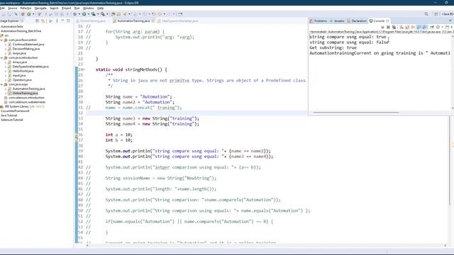Click the Remove Launch X icon in console
The height and width of the screenshot is (255, 454).
coord(388,27)
